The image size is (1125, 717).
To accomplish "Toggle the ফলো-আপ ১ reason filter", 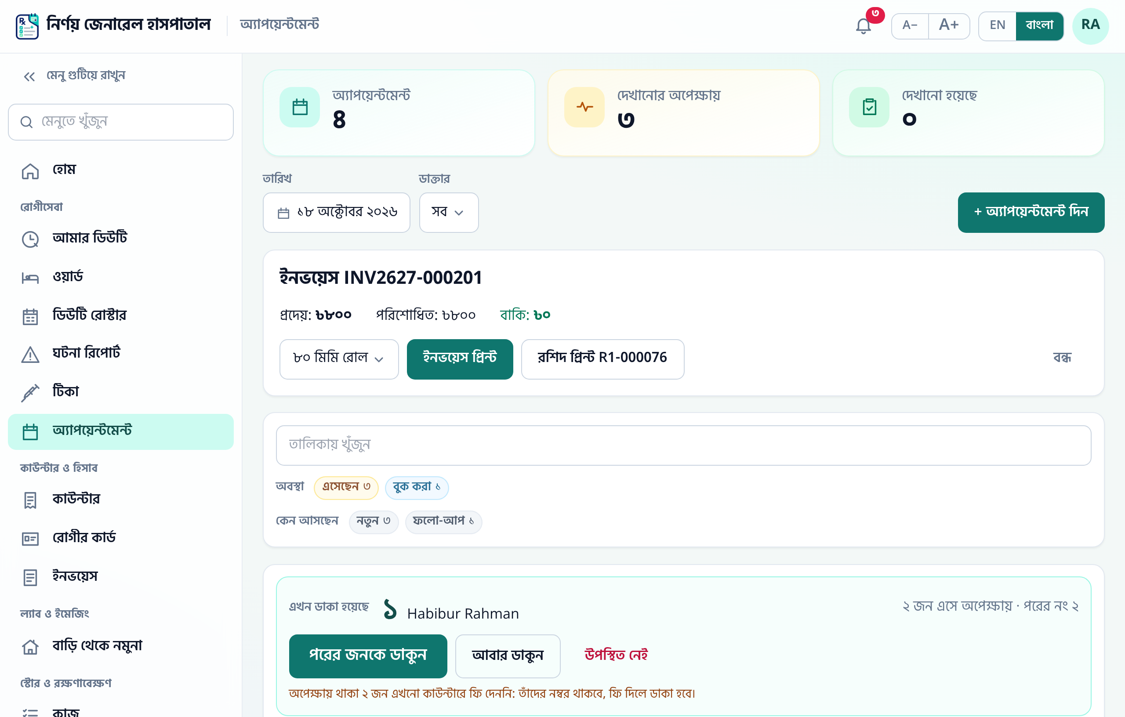I will click(443, 522).
